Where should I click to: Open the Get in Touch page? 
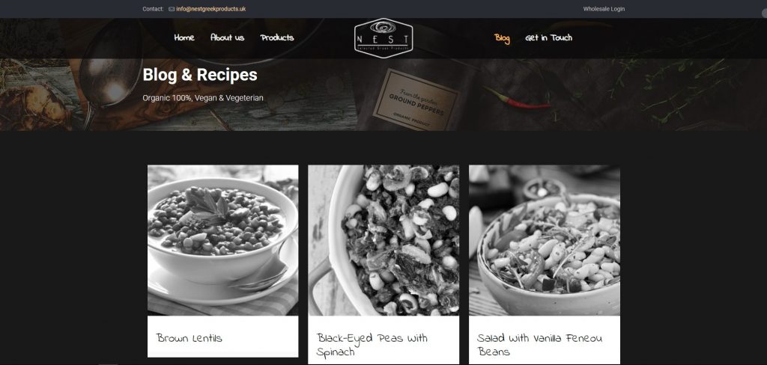tap(548, 37)
